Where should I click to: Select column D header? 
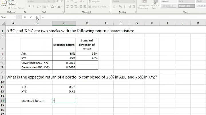click(87, 23)
